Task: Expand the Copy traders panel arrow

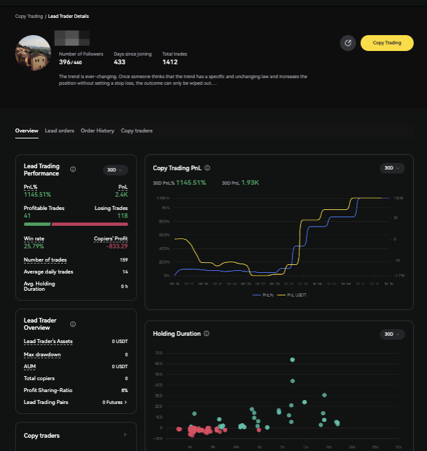Action: [x=125, y=435]
